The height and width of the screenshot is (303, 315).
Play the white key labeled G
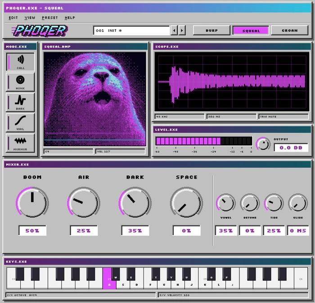click(x=164, y=285)
